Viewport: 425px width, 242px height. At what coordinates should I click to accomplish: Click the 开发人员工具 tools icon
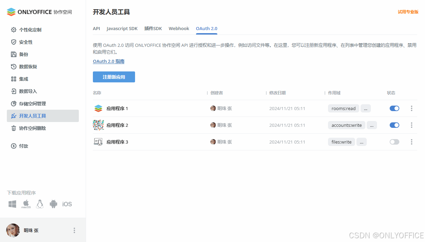pos(14,116)
